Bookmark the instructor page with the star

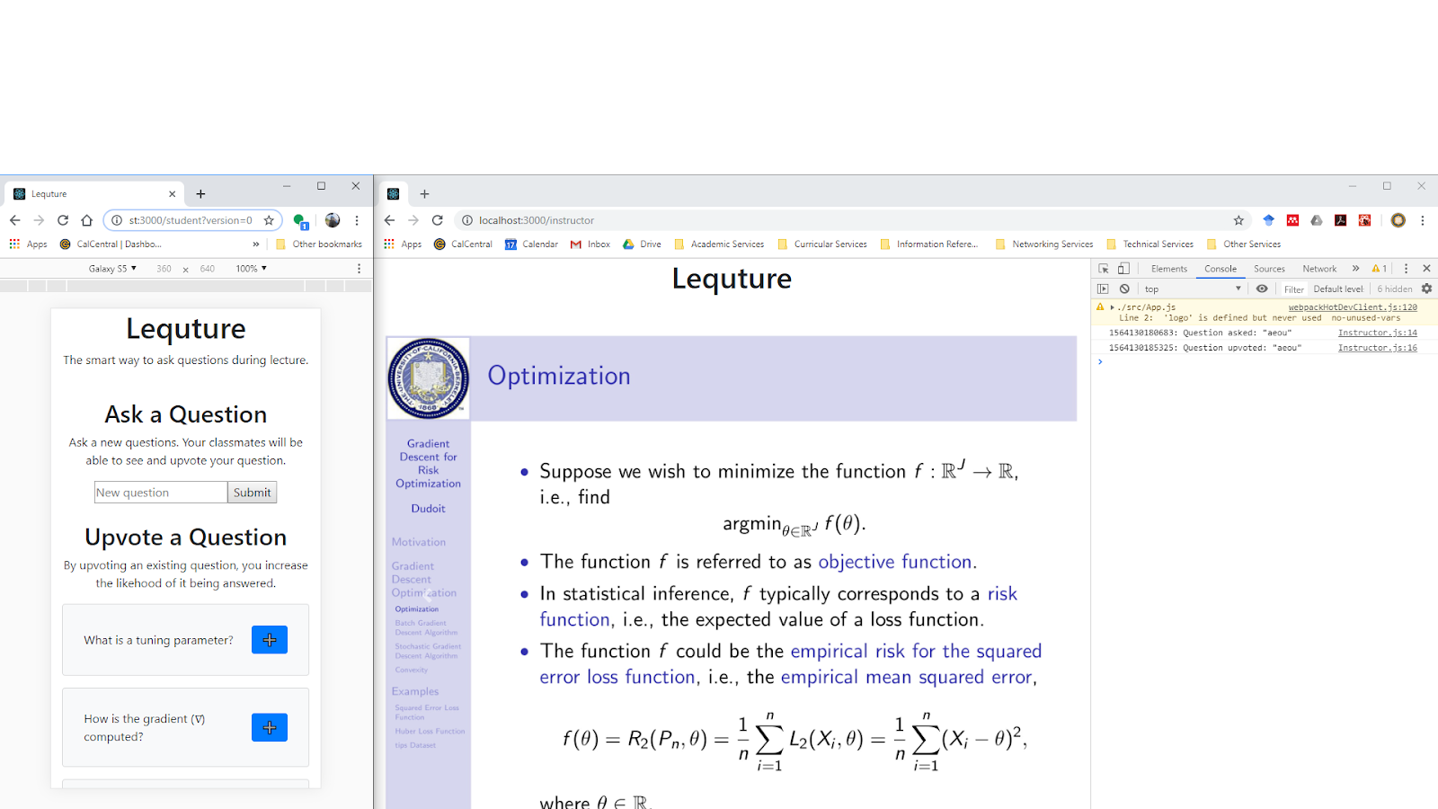pyautogui.click(x=1238, y=220)
